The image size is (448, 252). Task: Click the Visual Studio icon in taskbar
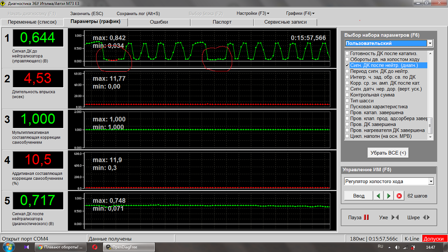pos(26,247)
